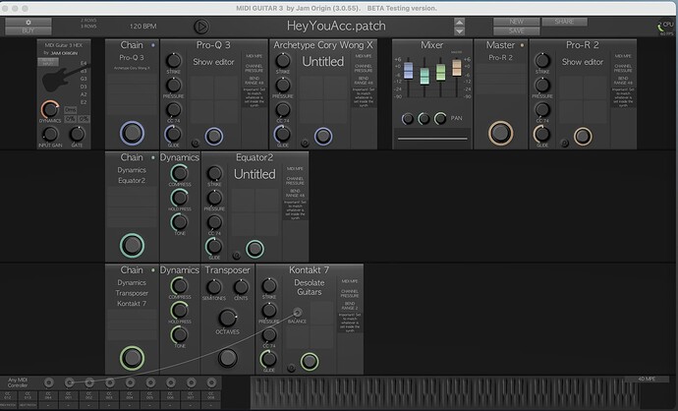Click the CC 001 controller jack
This screenshot has height=411, width=678.
(x=69, y=382)
